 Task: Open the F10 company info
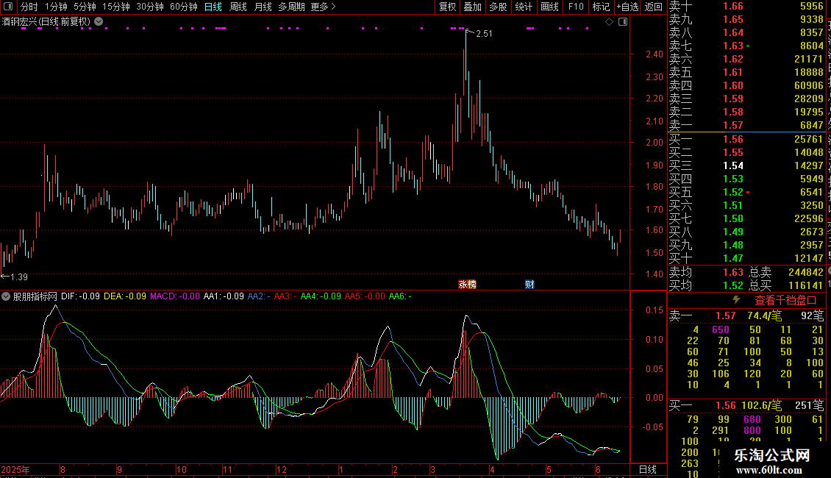click(576, 7)
